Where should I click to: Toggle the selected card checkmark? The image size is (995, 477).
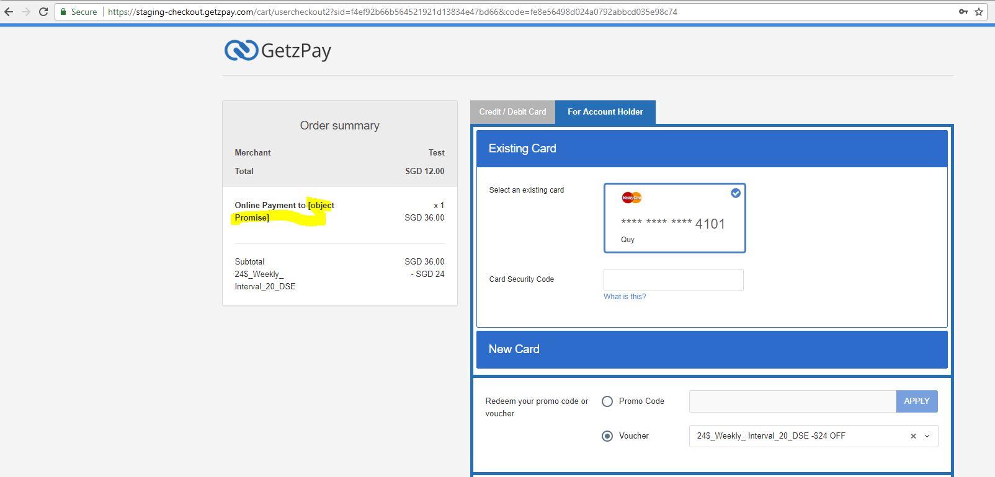(736, 193)
